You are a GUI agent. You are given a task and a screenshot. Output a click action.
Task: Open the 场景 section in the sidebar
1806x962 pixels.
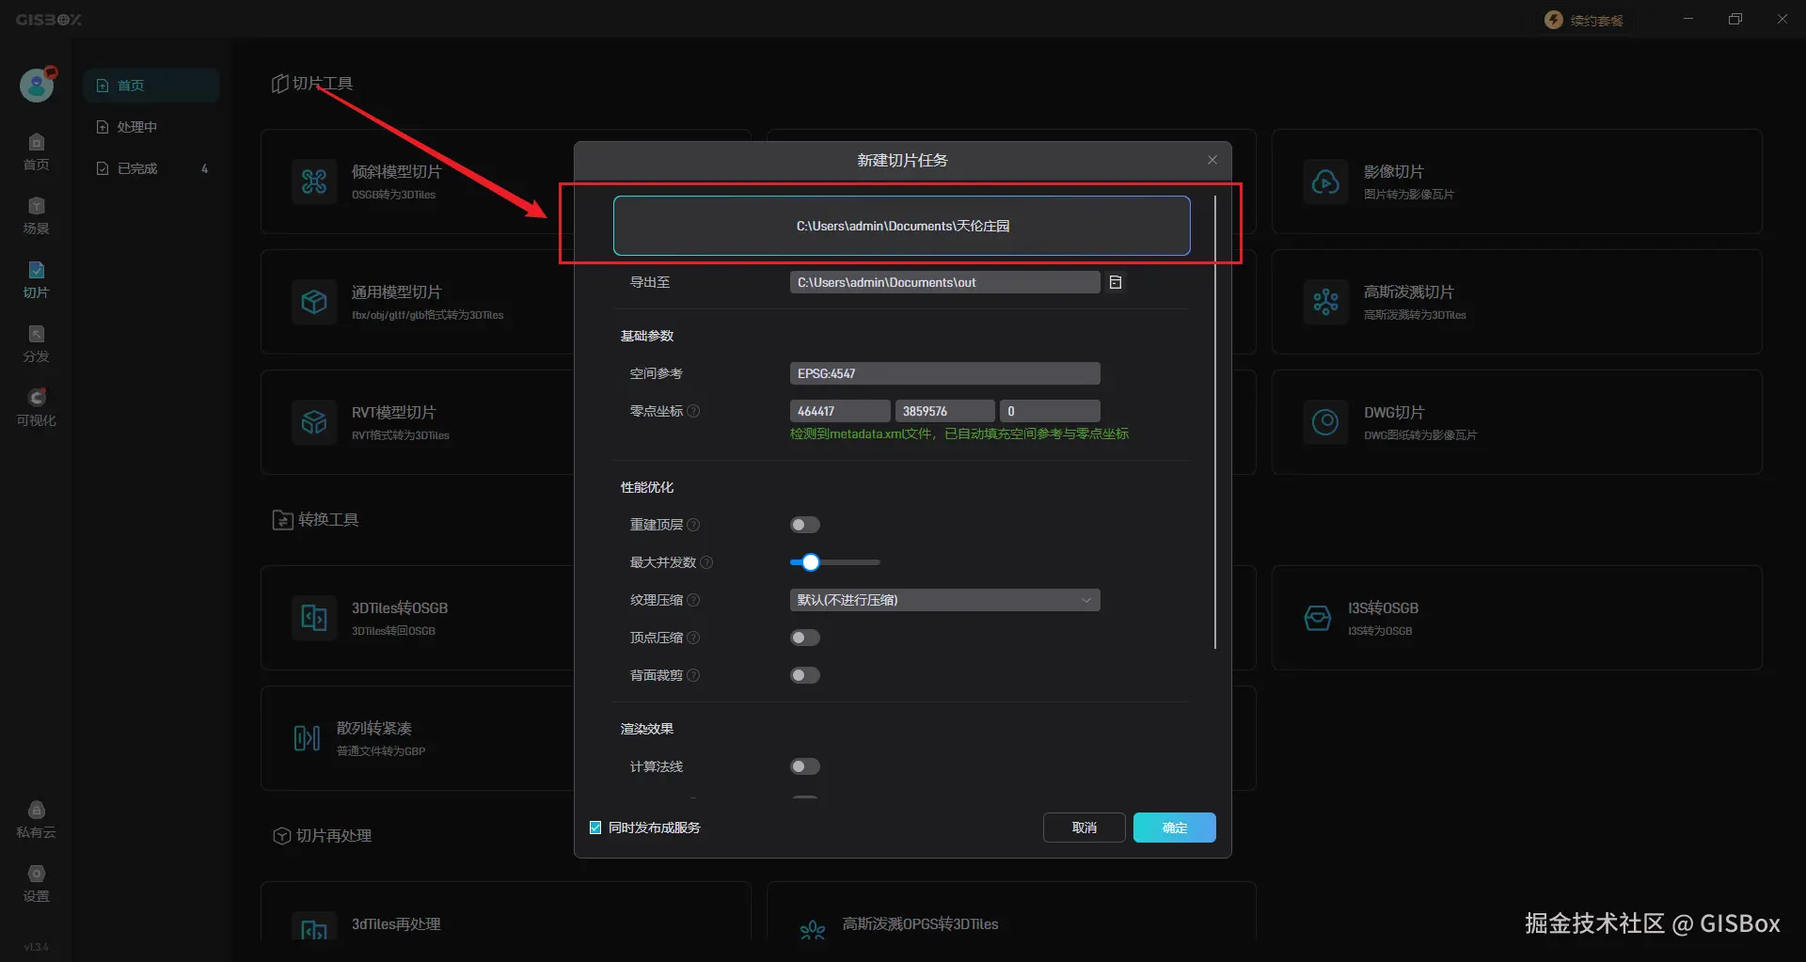click(36, 215)
